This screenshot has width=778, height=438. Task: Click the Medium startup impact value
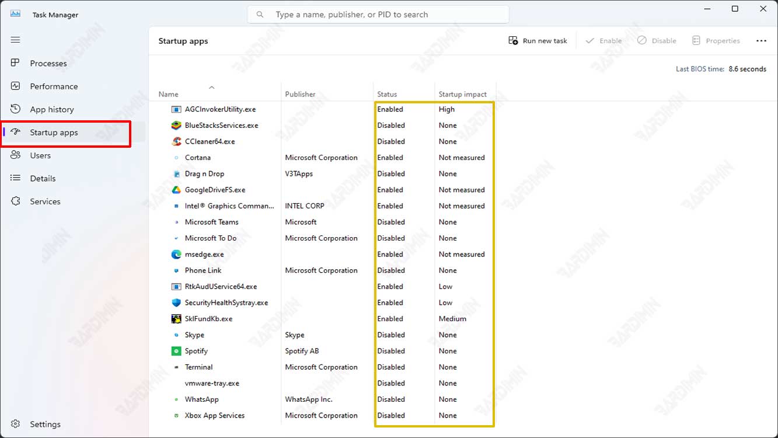pos(452,319)
